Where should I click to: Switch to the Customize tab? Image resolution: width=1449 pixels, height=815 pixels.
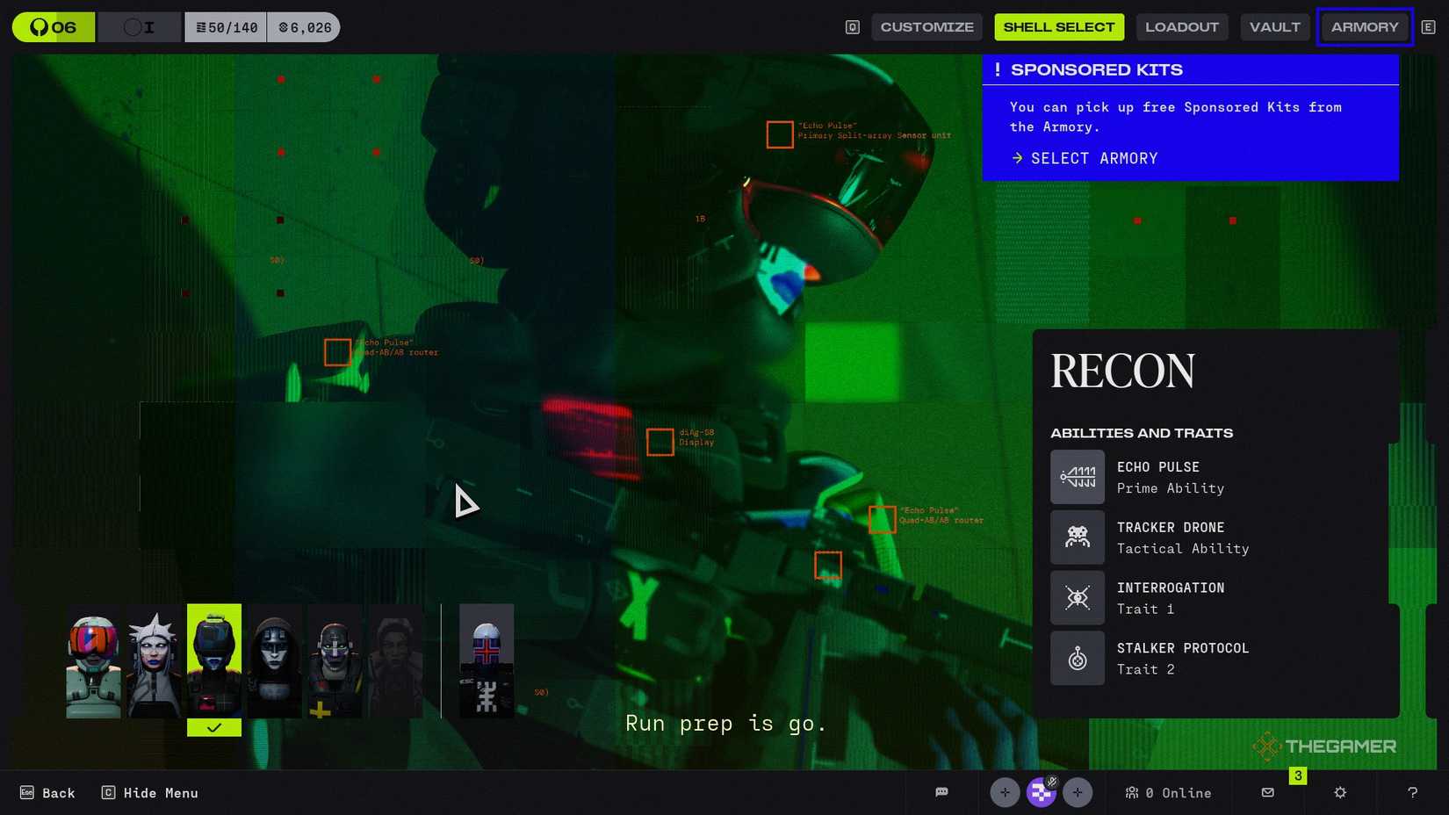coord(926,26)
